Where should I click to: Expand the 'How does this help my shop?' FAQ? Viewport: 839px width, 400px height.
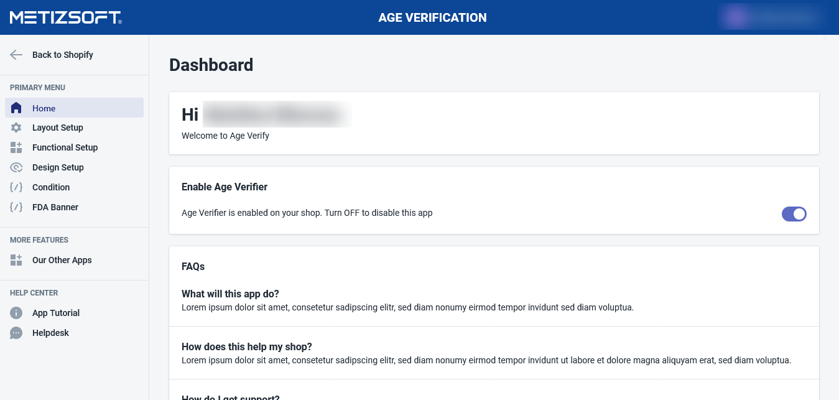point(246,347)
